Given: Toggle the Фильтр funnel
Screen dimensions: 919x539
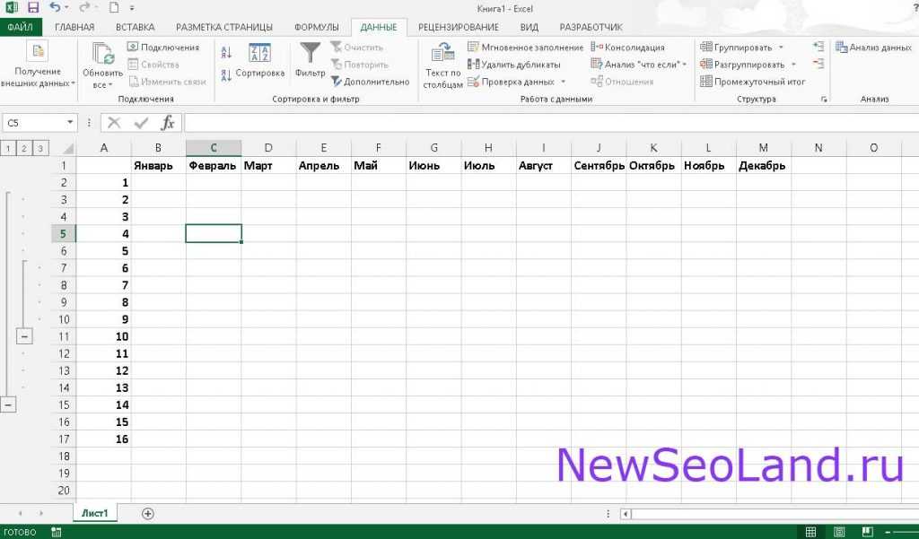Looking at the screenshot, I should [x=310, y=61].
